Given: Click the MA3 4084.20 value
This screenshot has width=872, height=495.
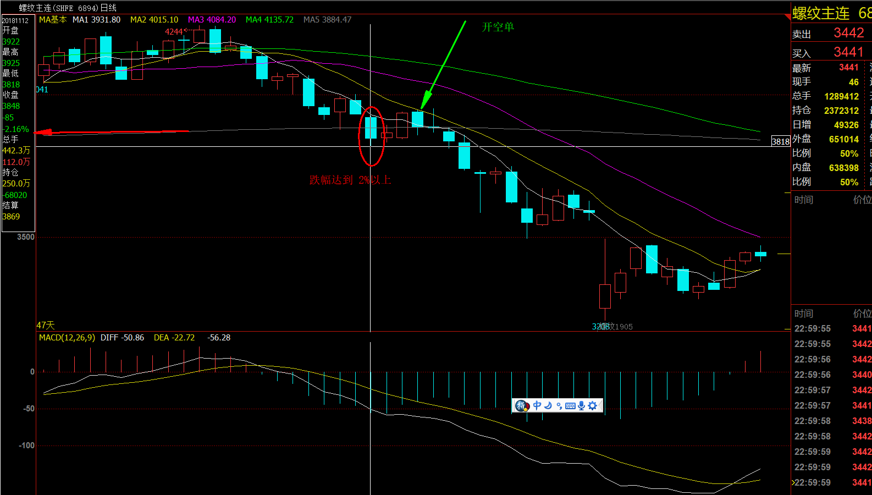Looking at the screenshot, I should (x=212, y=20).
